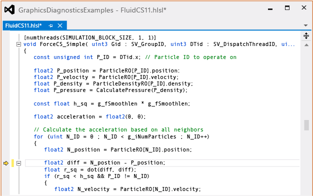Click 'P_pressure' variable declaration
The width and height of the screenshot is (313, 196).
click(69, 90)
